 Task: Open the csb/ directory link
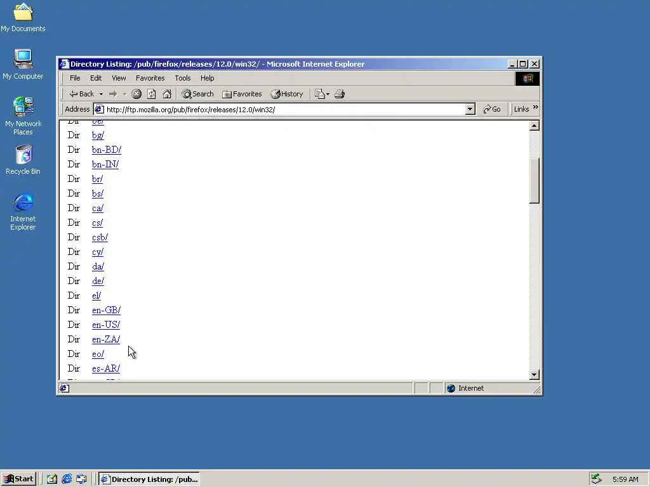tap(100, 237)
